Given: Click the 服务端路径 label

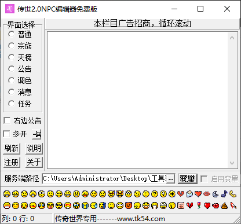Looking at the screenshot, I should [x=21, y=179].
